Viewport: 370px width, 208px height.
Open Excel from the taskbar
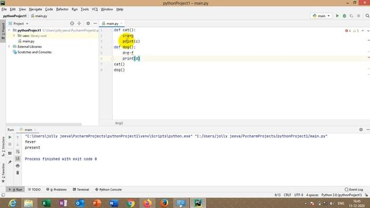pos(46,203)
